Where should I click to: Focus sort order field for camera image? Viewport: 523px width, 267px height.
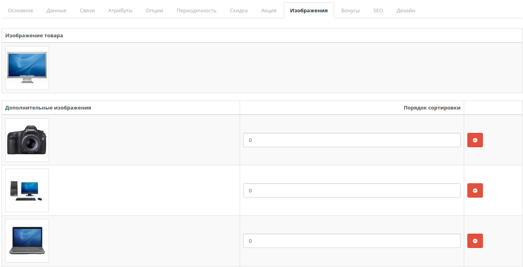pos(352,140)
